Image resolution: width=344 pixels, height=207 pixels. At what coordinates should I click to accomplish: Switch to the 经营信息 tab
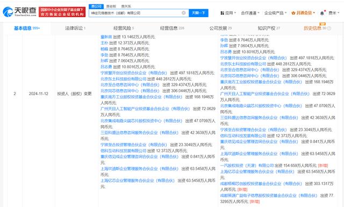(172, 28)
